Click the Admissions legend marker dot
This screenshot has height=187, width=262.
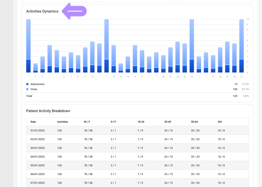coord(27,84)
